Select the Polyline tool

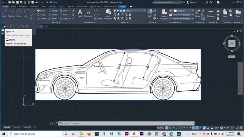(11, 13)
